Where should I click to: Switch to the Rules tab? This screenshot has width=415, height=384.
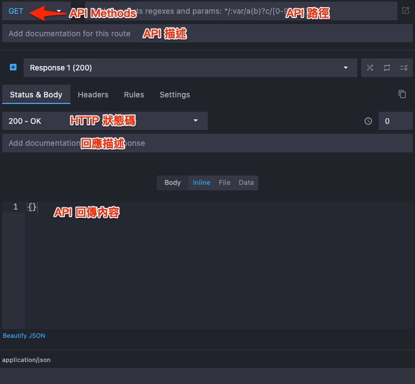pyautogui.click(x=134, y=95)
